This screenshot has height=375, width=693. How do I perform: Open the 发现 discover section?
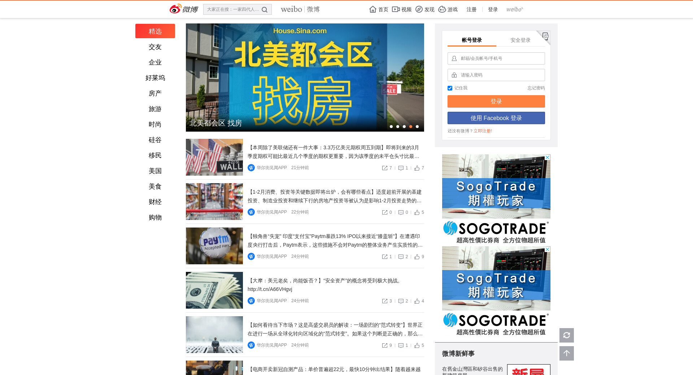(x=425, y=9)
